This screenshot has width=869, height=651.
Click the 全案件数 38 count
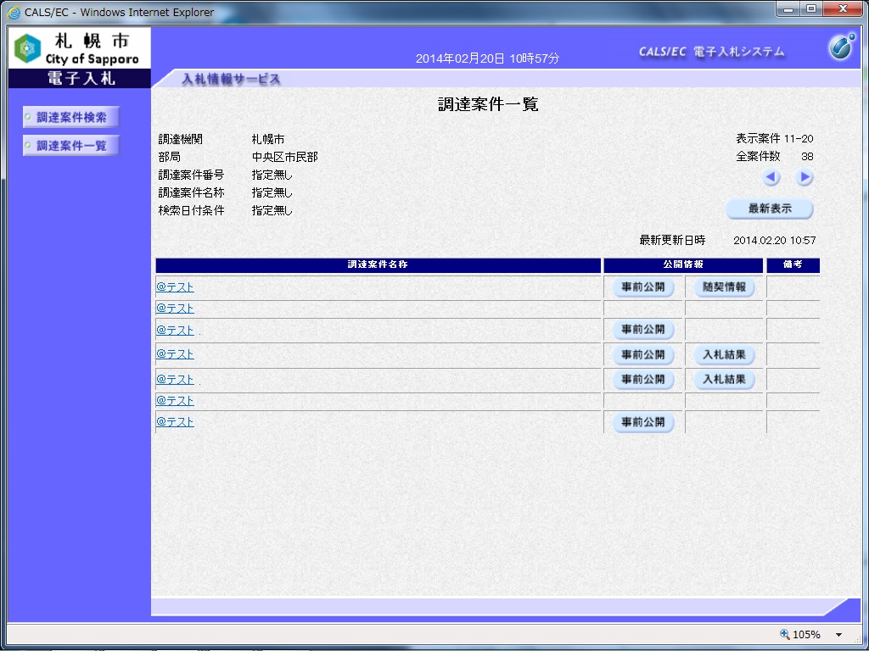point(775,157)
